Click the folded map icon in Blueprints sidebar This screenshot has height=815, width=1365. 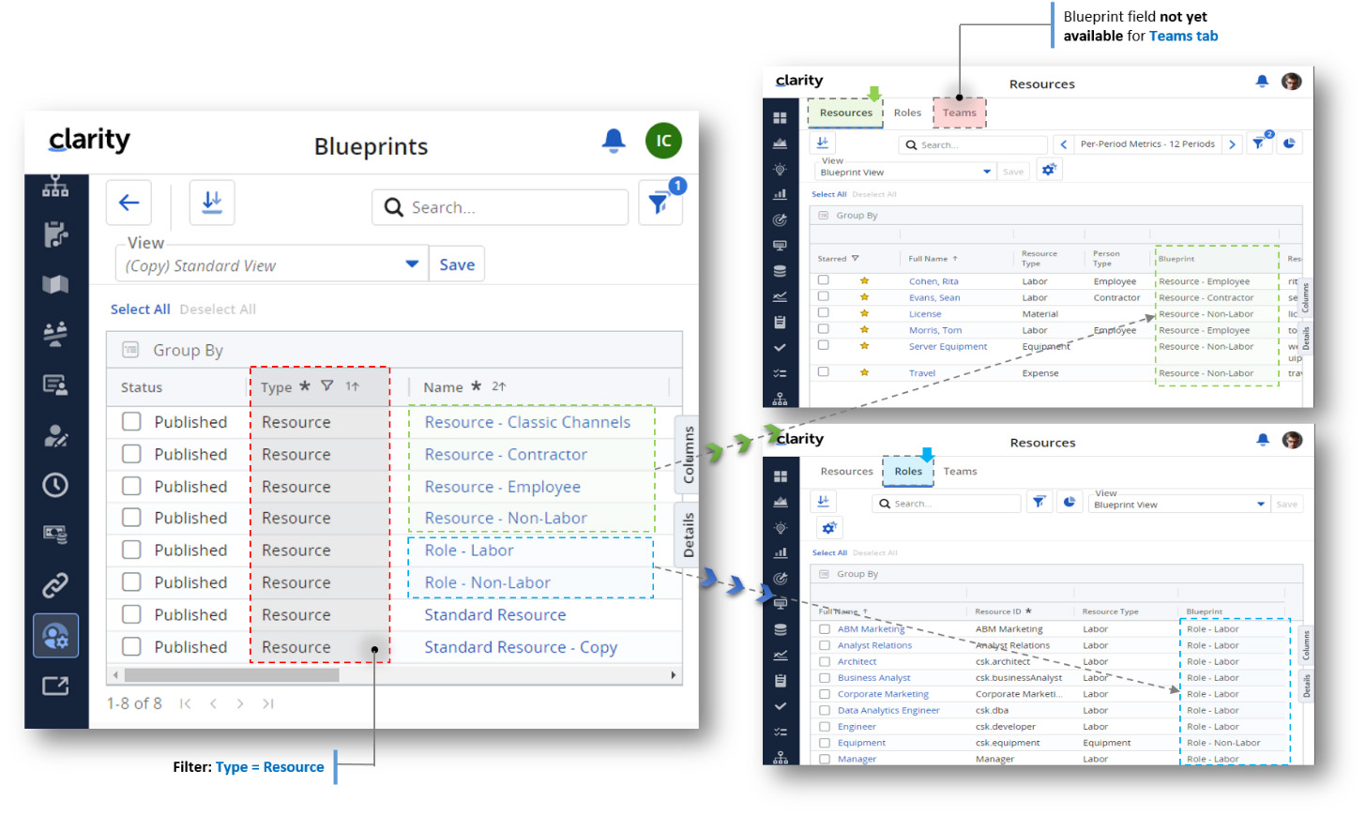(x=55, y=284)
